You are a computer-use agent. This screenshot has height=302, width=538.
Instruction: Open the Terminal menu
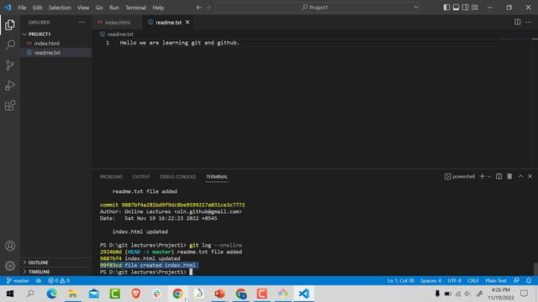[135, 8]
